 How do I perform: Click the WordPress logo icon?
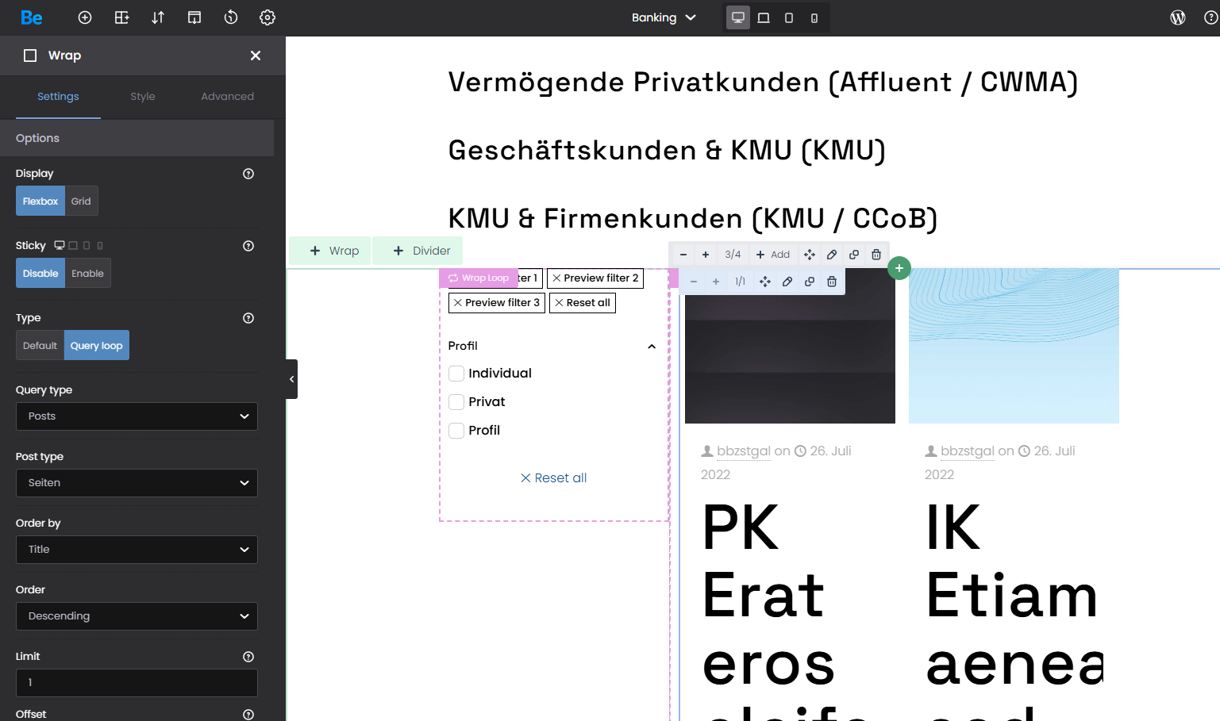pyautogui.click(x=1178, y=17)
